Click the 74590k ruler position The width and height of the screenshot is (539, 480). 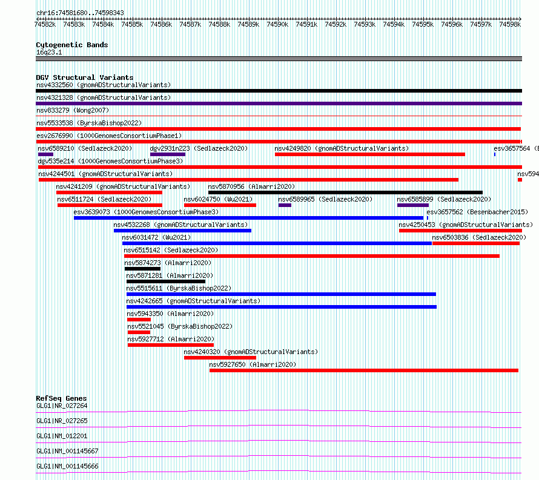click(277, 24)
